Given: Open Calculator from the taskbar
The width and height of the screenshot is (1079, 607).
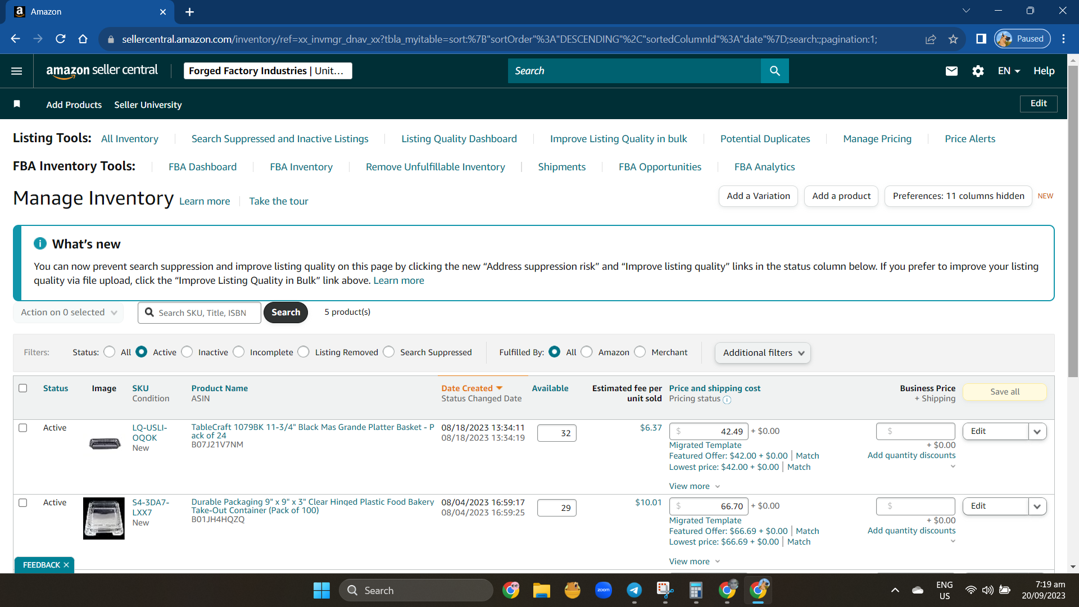Looking at the screenshot, I should coord(696,590).
